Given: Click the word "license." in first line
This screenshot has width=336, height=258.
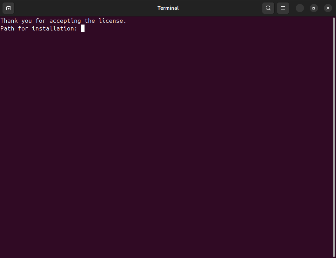Looking at the screenshot, I should point(113,21).
